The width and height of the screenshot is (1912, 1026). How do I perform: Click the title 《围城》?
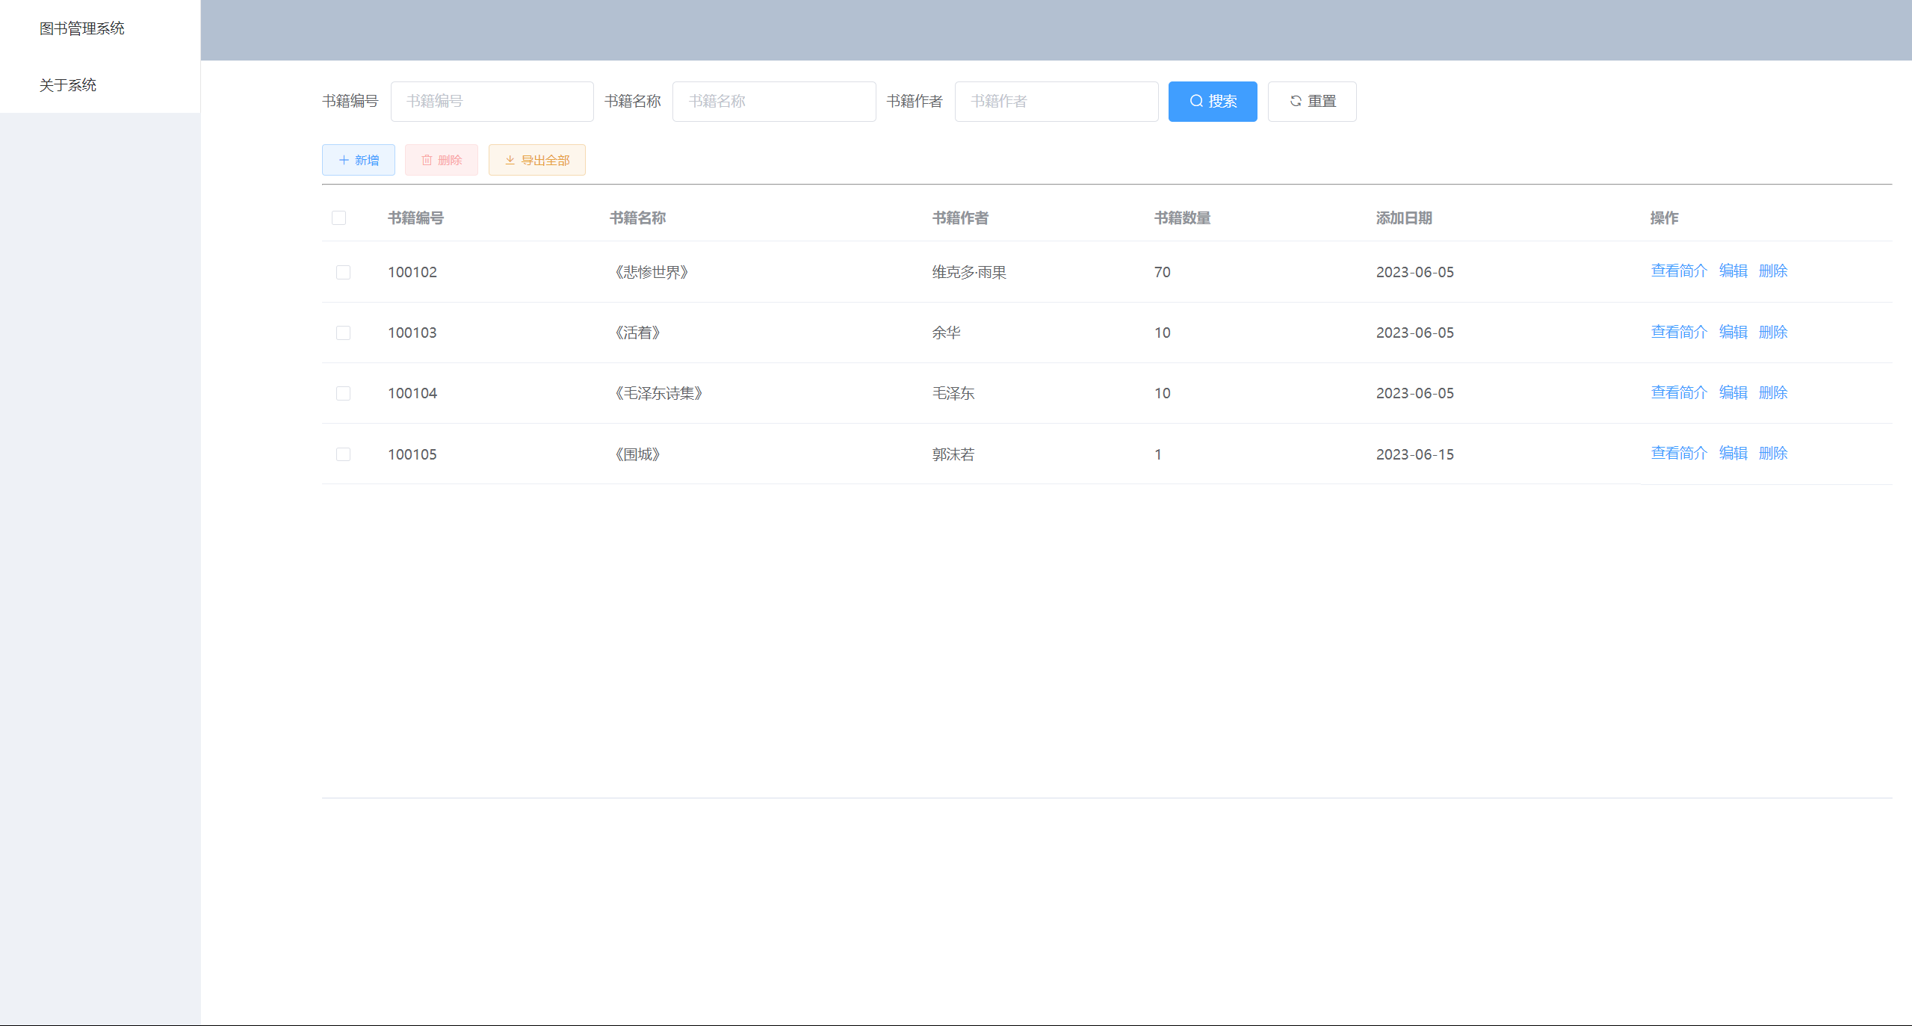(637, 454)
